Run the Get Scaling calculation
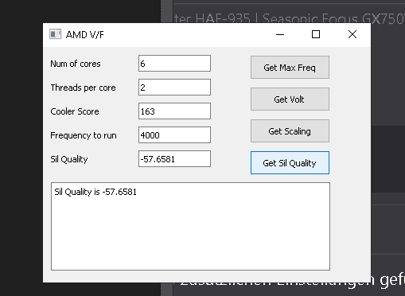The image size is (405, 296). tap(290, 131)
